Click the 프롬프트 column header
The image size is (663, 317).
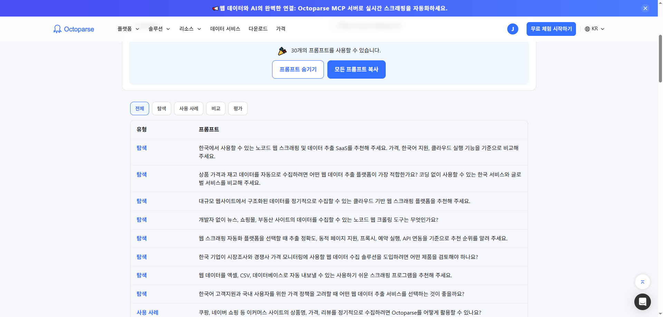[x=209, y=129]
